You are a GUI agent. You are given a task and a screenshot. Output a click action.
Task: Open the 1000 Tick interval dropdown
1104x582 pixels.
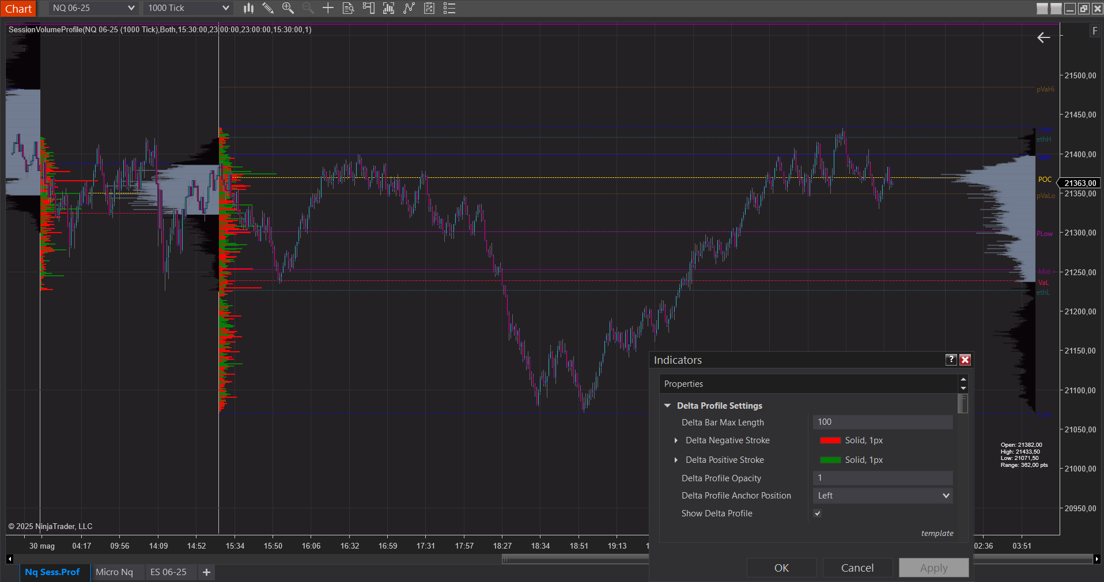188,8
